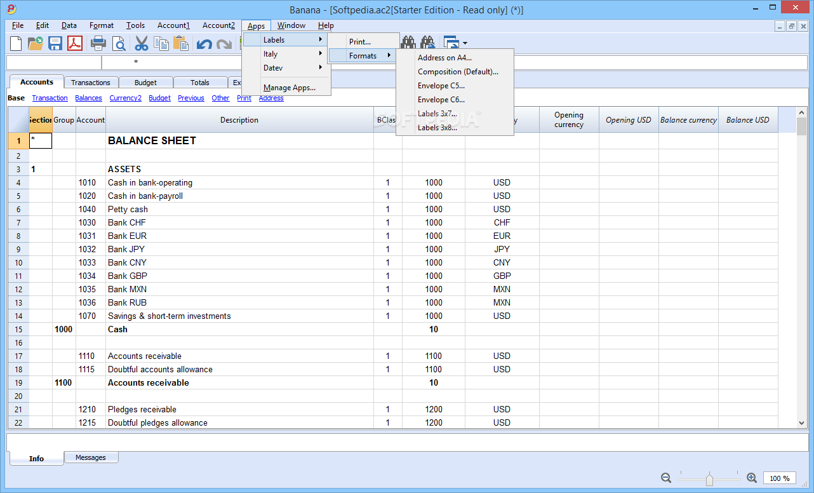Select Labels 3x7... format

click(455, 114)
